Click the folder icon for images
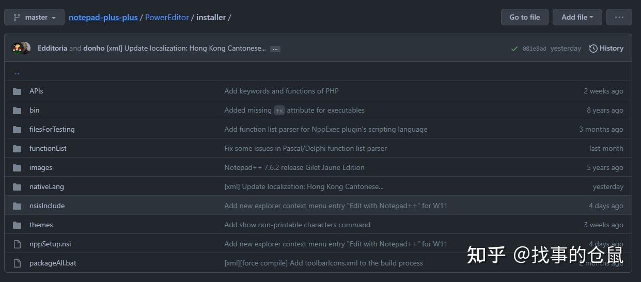Image resolution: width=641 pixels, height=282 pixels. [x=17, y=168]
